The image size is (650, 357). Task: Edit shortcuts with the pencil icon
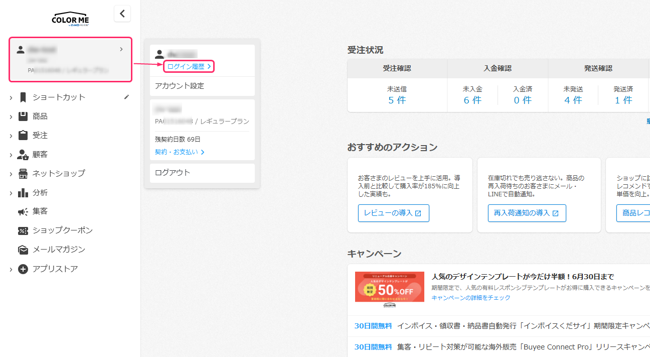pyautogui.click(x=126, y=97)
